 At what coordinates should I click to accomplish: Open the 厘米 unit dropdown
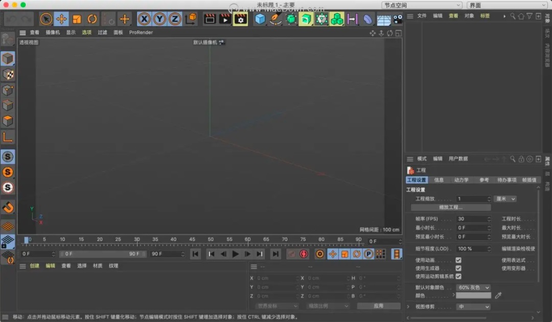pos(505,199)
